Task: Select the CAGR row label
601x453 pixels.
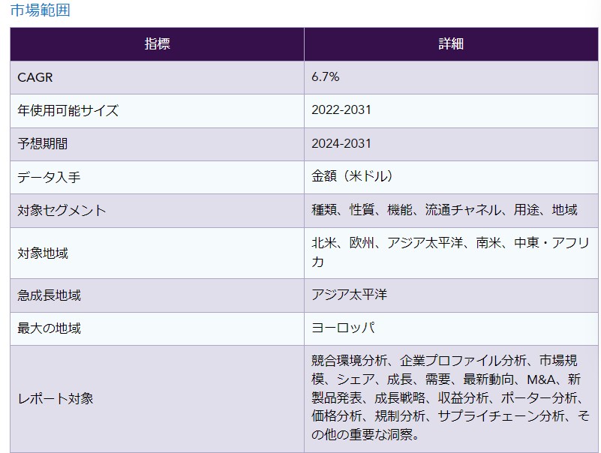Action: coord(35,77)
